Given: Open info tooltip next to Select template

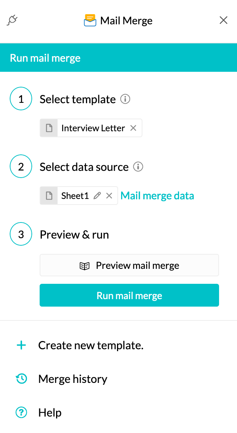Looking at the screenshot, I should 126,99.
